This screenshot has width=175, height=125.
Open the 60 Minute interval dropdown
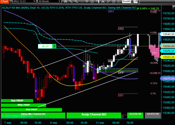tap(50, 1)
